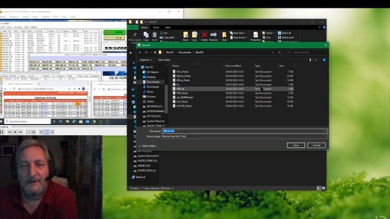Select GAMES (H:) in Explorer sidebar
Image resolution: width=390 pixels, height=219 pixels.
[142, 165]
